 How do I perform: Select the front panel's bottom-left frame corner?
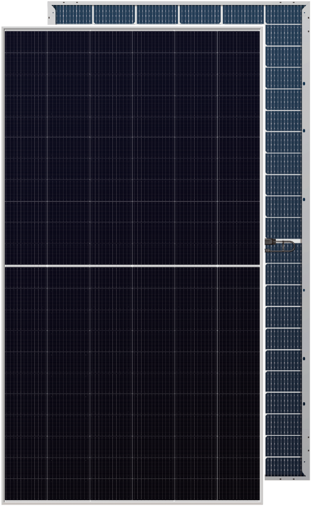pos(4,502)
